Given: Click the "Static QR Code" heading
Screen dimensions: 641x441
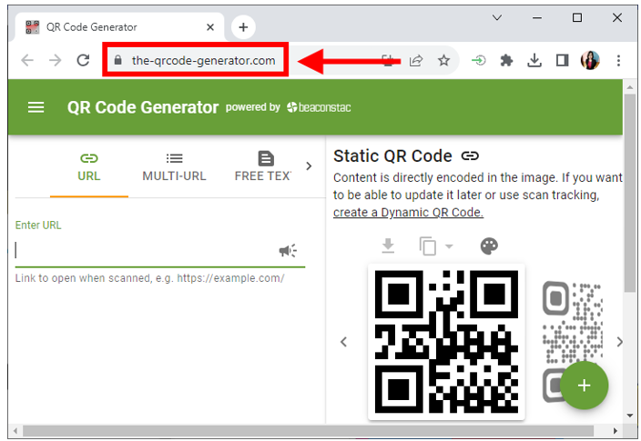Looking at the screenshot, I should tap(392, 156).
